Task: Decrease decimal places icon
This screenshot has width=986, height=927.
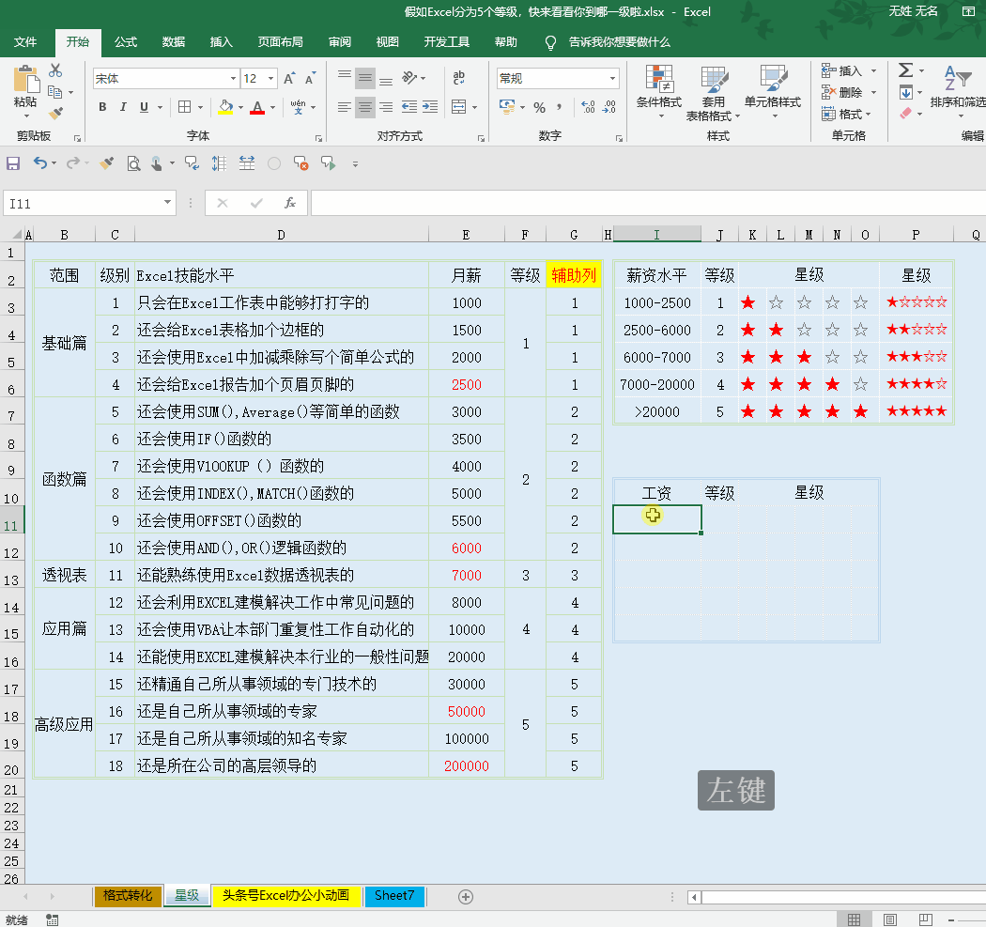Action: pyautogui.click(x=609, y=108)
